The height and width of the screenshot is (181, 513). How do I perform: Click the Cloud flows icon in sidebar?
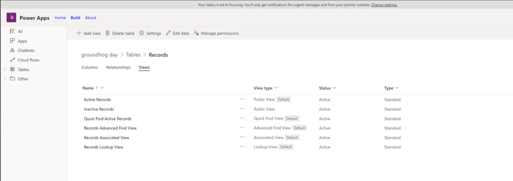(13, 60)
